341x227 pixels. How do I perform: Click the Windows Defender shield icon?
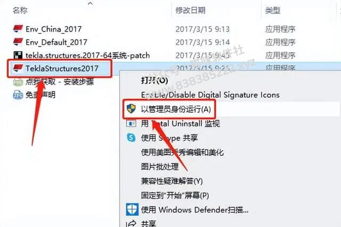(132, 209)
